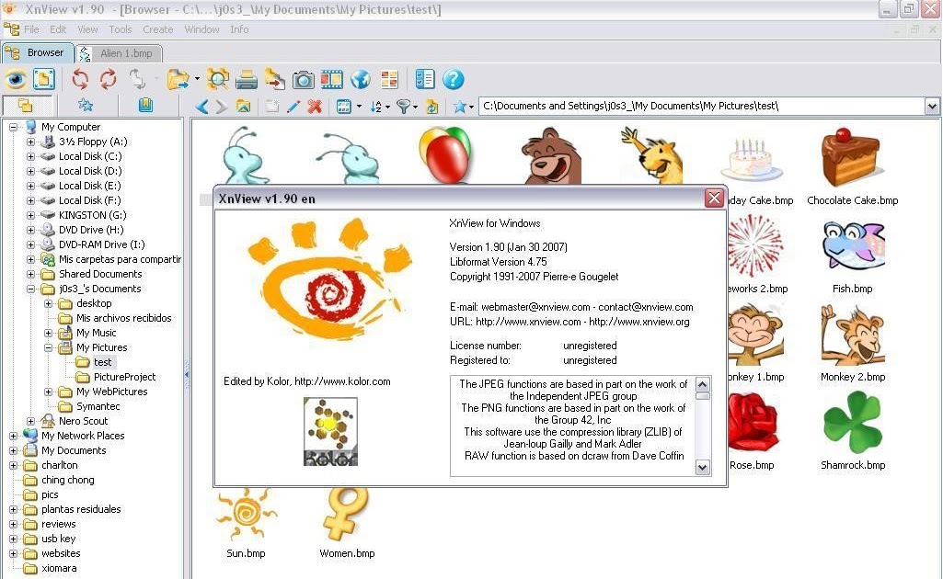Viewport: 943px width, 579px height.
Task: Switch to the Favorites stars panel tab
Action: 86,106
